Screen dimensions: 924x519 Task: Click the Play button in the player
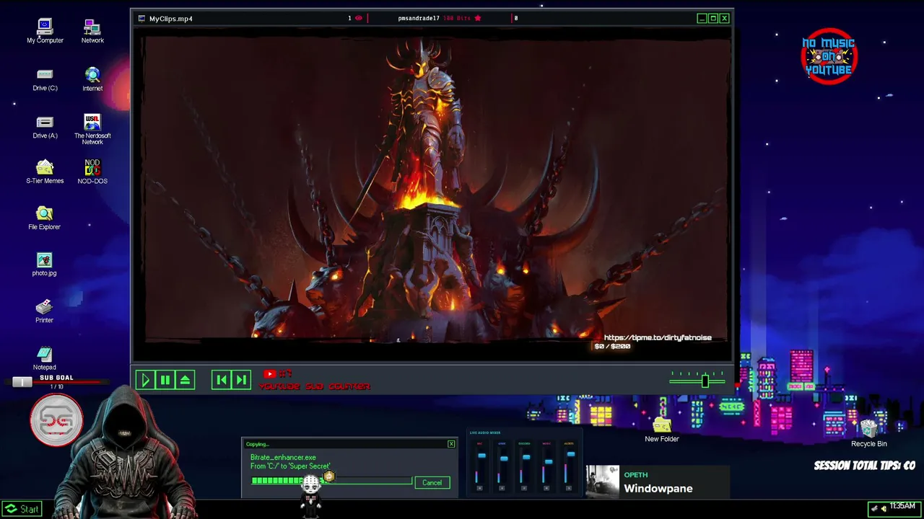(x=145, y=380)
